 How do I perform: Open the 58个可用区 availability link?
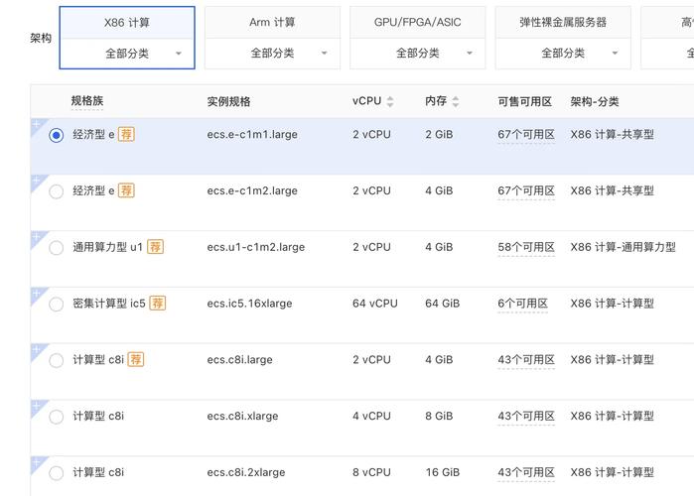[x=525, y=247]
